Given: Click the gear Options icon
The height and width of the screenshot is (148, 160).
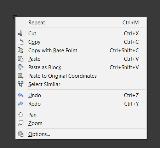Looking at the screenshot, I should click(21, 134).
